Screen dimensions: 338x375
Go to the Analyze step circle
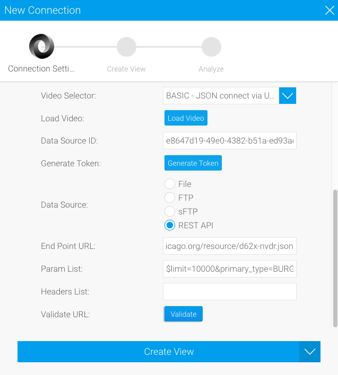pyautogui.click(x=211, y=47)
